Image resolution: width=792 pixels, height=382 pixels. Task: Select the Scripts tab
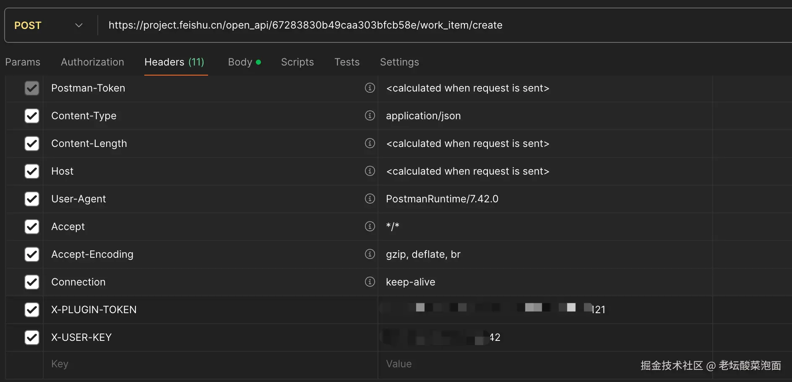coord(297,62)
